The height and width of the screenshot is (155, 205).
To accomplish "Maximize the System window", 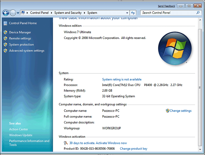I will (x=189, y=6).
